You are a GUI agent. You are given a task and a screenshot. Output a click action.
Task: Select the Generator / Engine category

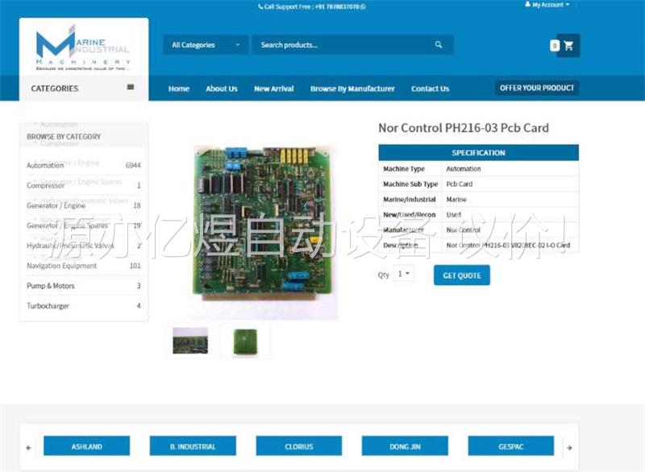pos(56,205)
